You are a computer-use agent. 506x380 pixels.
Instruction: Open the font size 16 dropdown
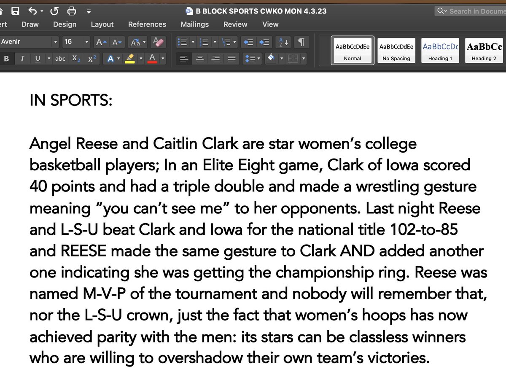(87, 42)
